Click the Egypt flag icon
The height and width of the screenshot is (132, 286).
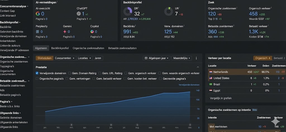(211, 91)
